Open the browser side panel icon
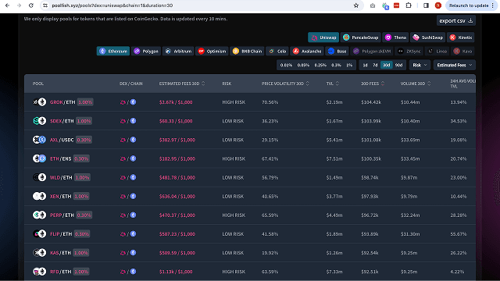 426,5
